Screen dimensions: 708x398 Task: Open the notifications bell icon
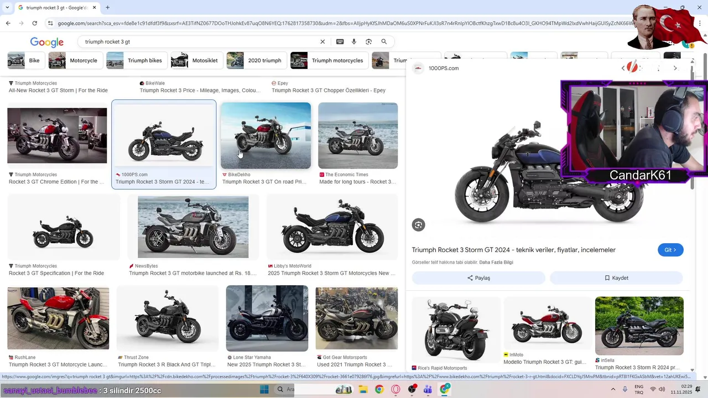(697, 389)
